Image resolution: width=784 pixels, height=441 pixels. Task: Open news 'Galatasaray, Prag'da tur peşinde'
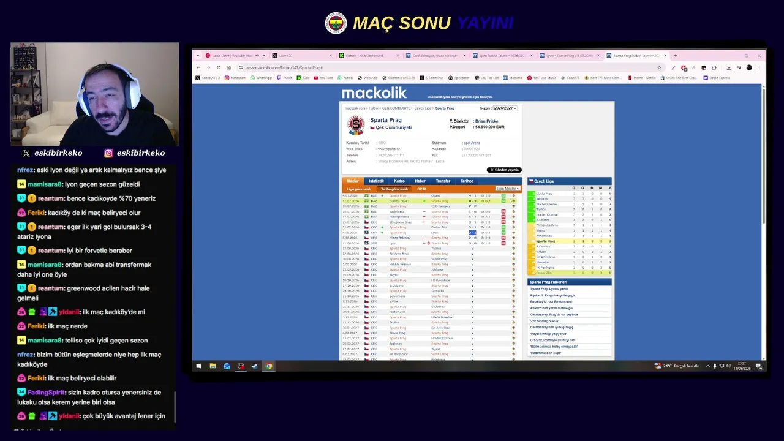tap(554, 315)
